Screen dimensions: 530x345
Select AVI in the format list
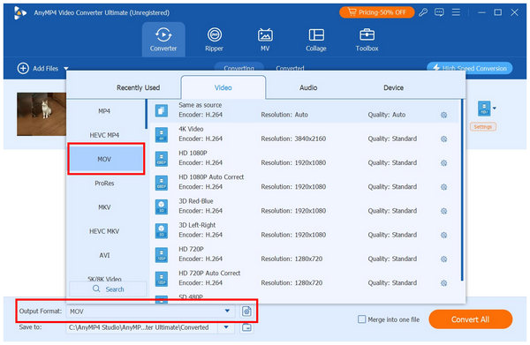[104, 255]
